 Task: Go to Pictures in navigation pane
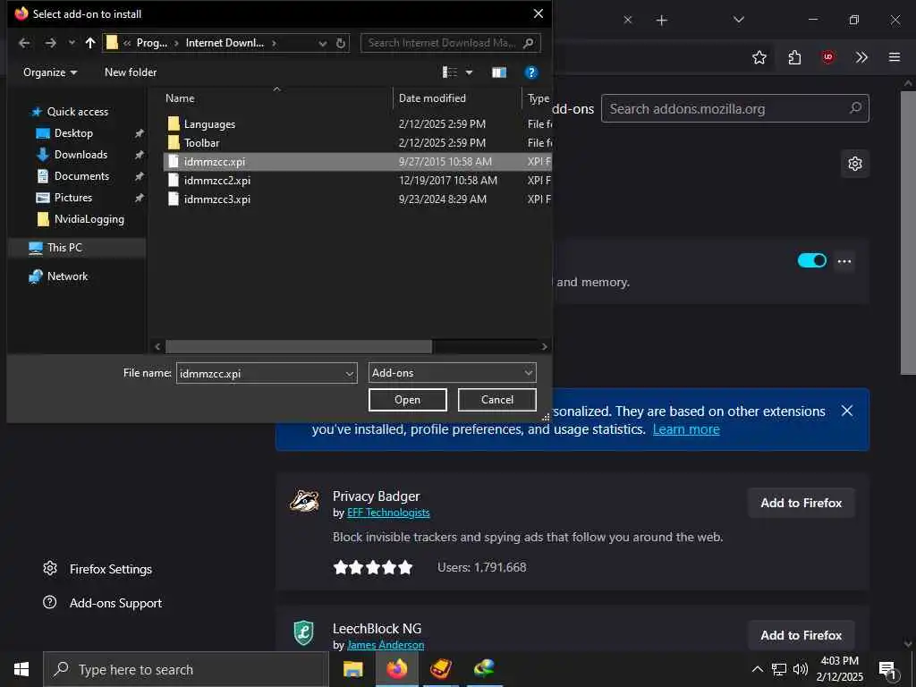coord(73,198)
